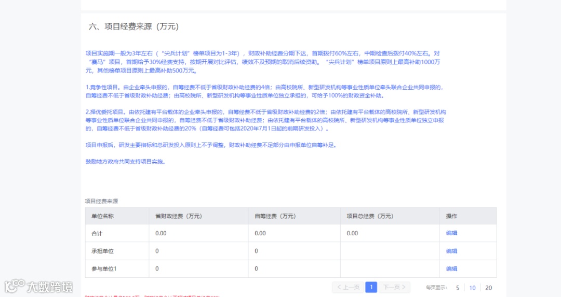Image resolution: width=561 pixels, height=297 pixels.
Task: Click paragraph starting 2.择优委托项目
Action: 266,120
